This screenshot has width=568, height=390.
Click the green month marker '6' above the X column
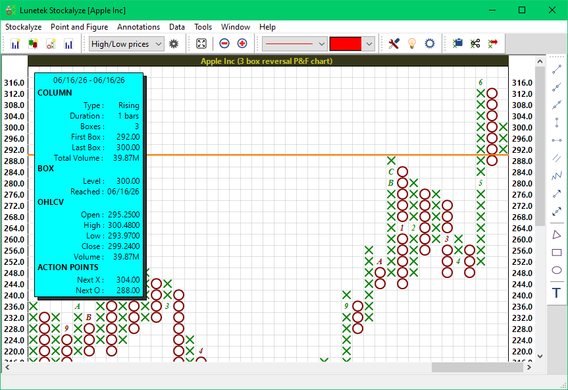coord(480,82)
